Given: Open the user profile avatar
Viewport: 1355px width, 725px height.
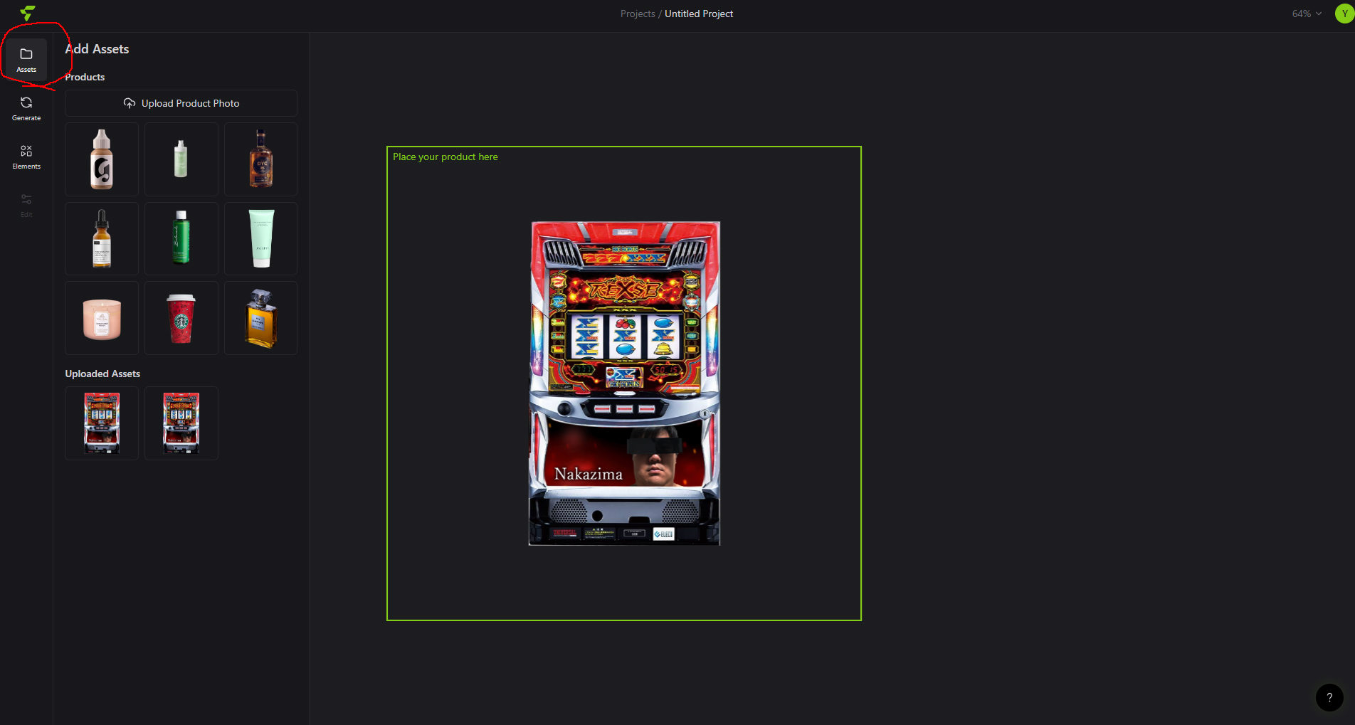Looking at the screenshot, I should (1344, 14).
